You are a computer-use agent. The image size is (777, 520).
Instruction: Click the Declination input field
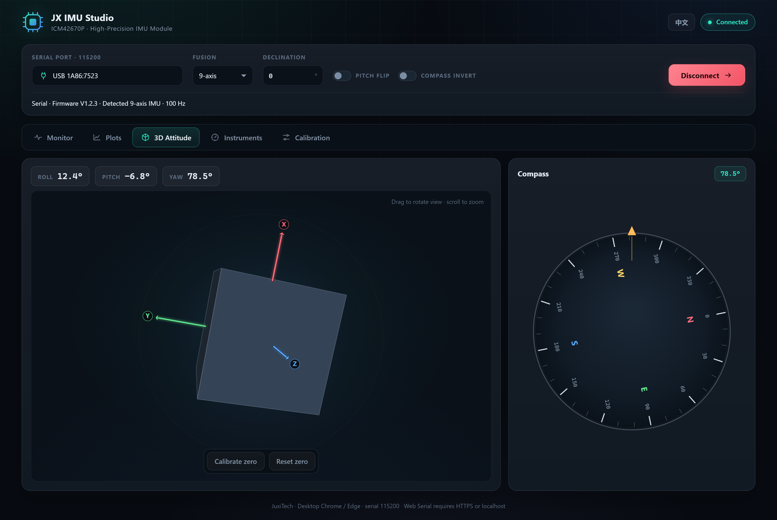pyautogui.click(x=293, y=76)
